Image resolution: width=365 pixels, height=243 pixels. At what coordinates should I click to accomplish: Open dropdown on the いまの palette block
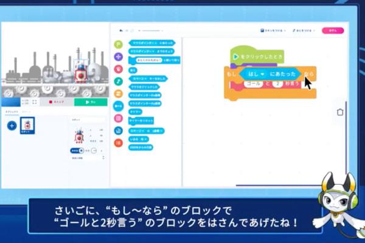coord(145,139)
